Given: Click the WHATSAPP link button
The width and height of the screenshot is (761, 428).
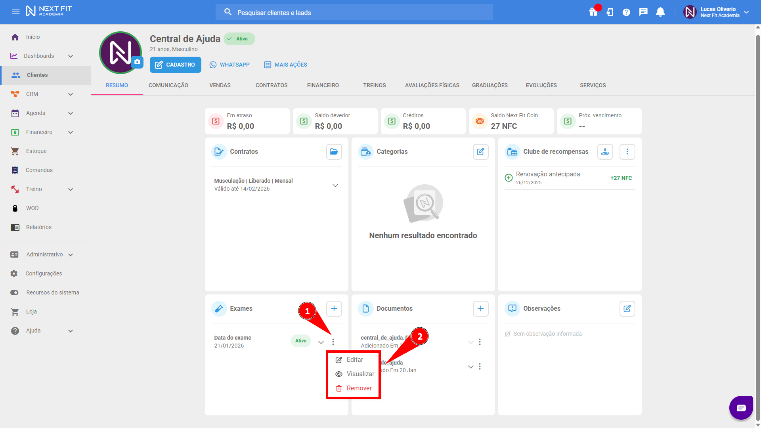Looking at the screenshot, I should click(x=229, y=65).
